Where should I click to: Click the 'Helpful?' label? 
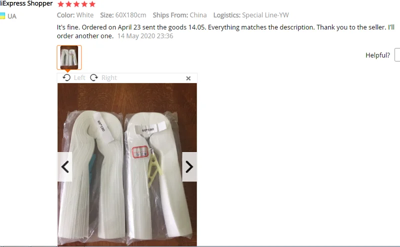[x=377, y=55]
